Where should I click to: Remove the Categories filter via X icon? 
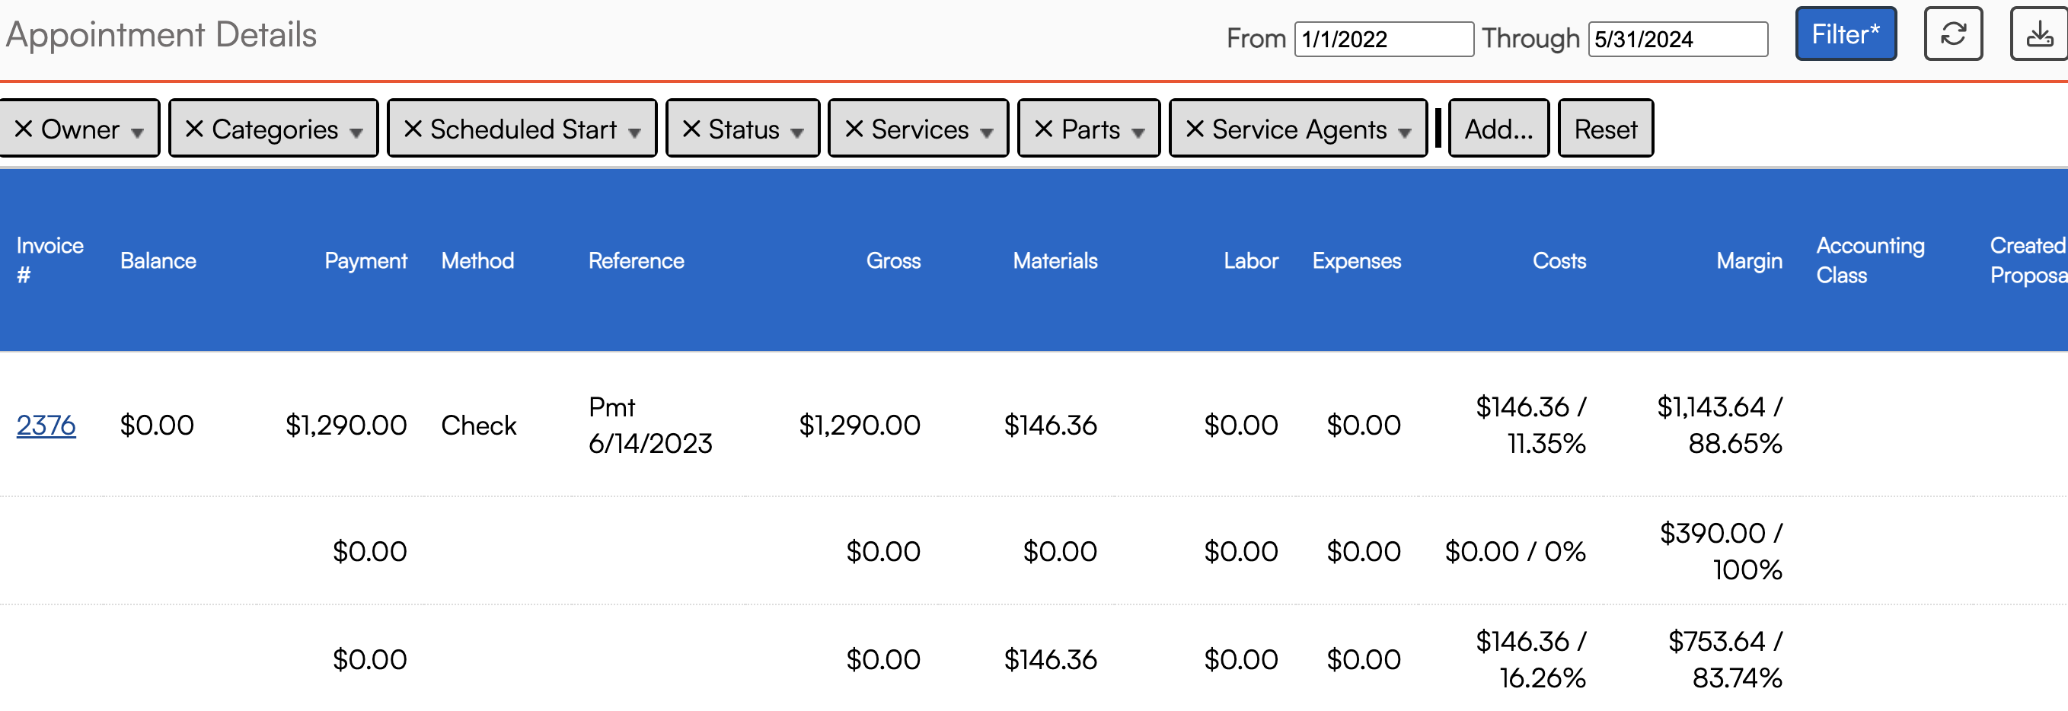(194, 129)
